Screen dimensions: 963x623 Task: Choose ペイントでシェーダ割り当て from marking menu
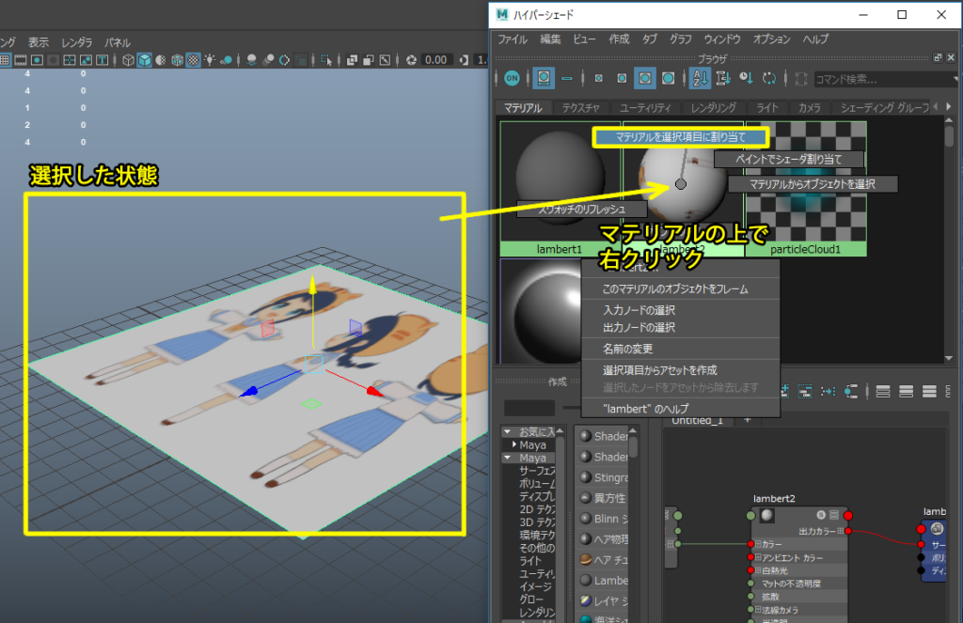789,159
